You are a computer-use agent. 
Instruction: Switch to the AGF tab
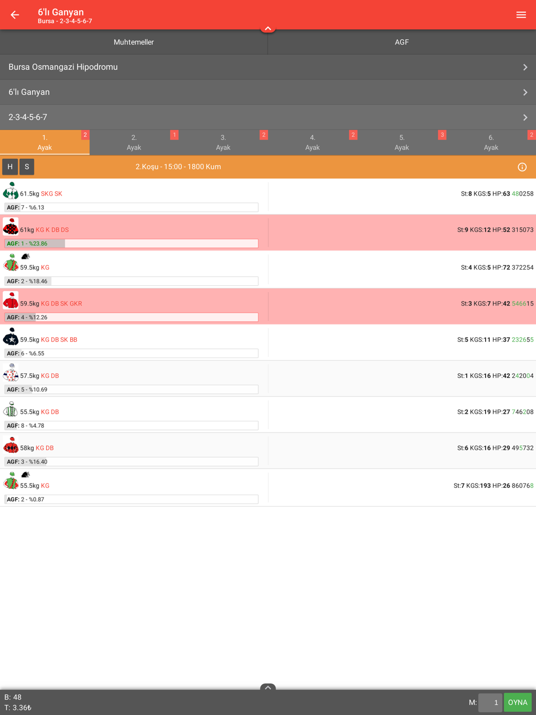click(x=402, y=42)
